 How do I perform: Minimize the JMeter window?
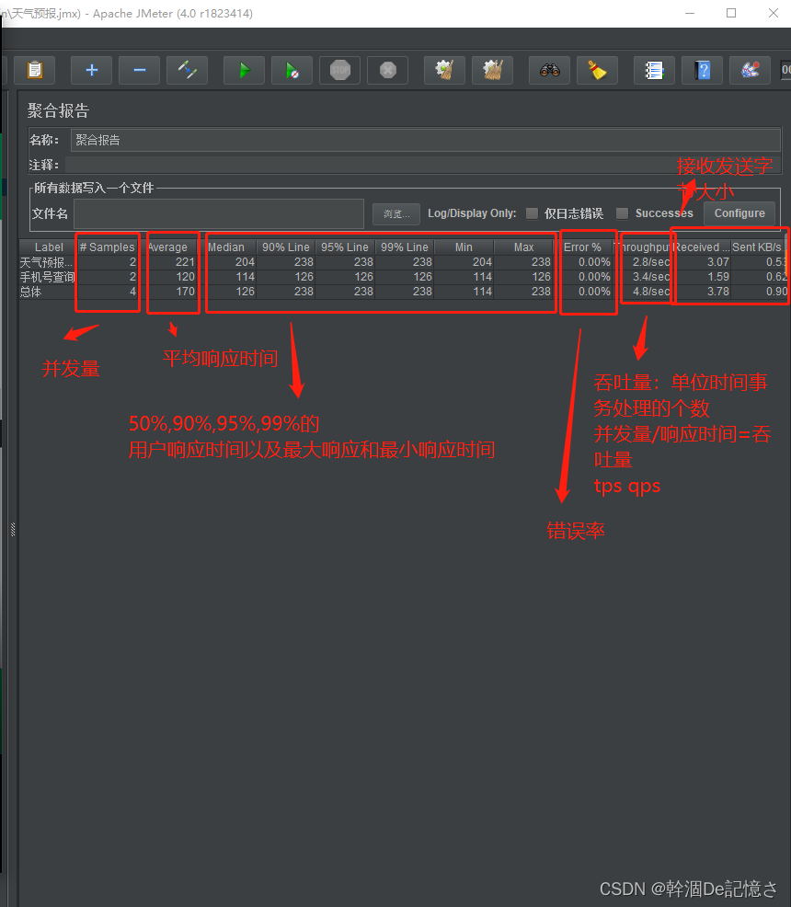pyautogui.click(x=690, y=13)
